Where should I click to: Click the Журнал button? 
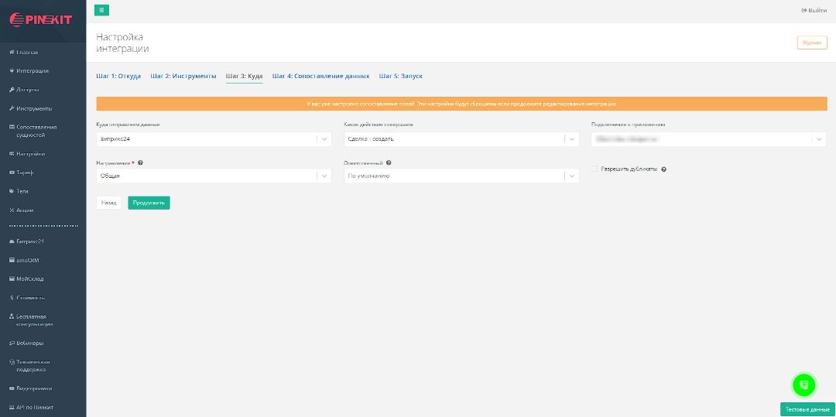point(811,43)
